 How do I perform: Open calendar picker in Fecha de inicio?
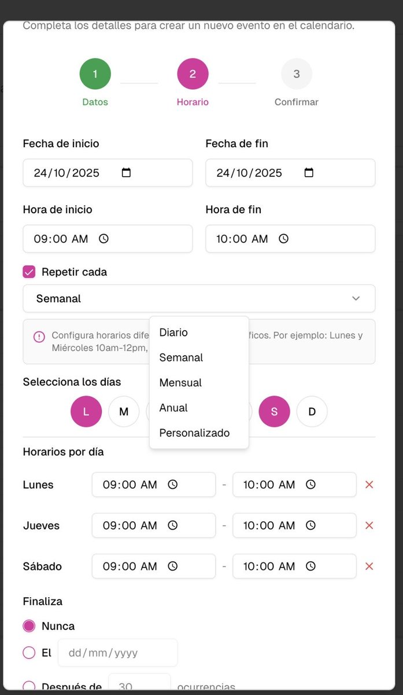(127, 173)
